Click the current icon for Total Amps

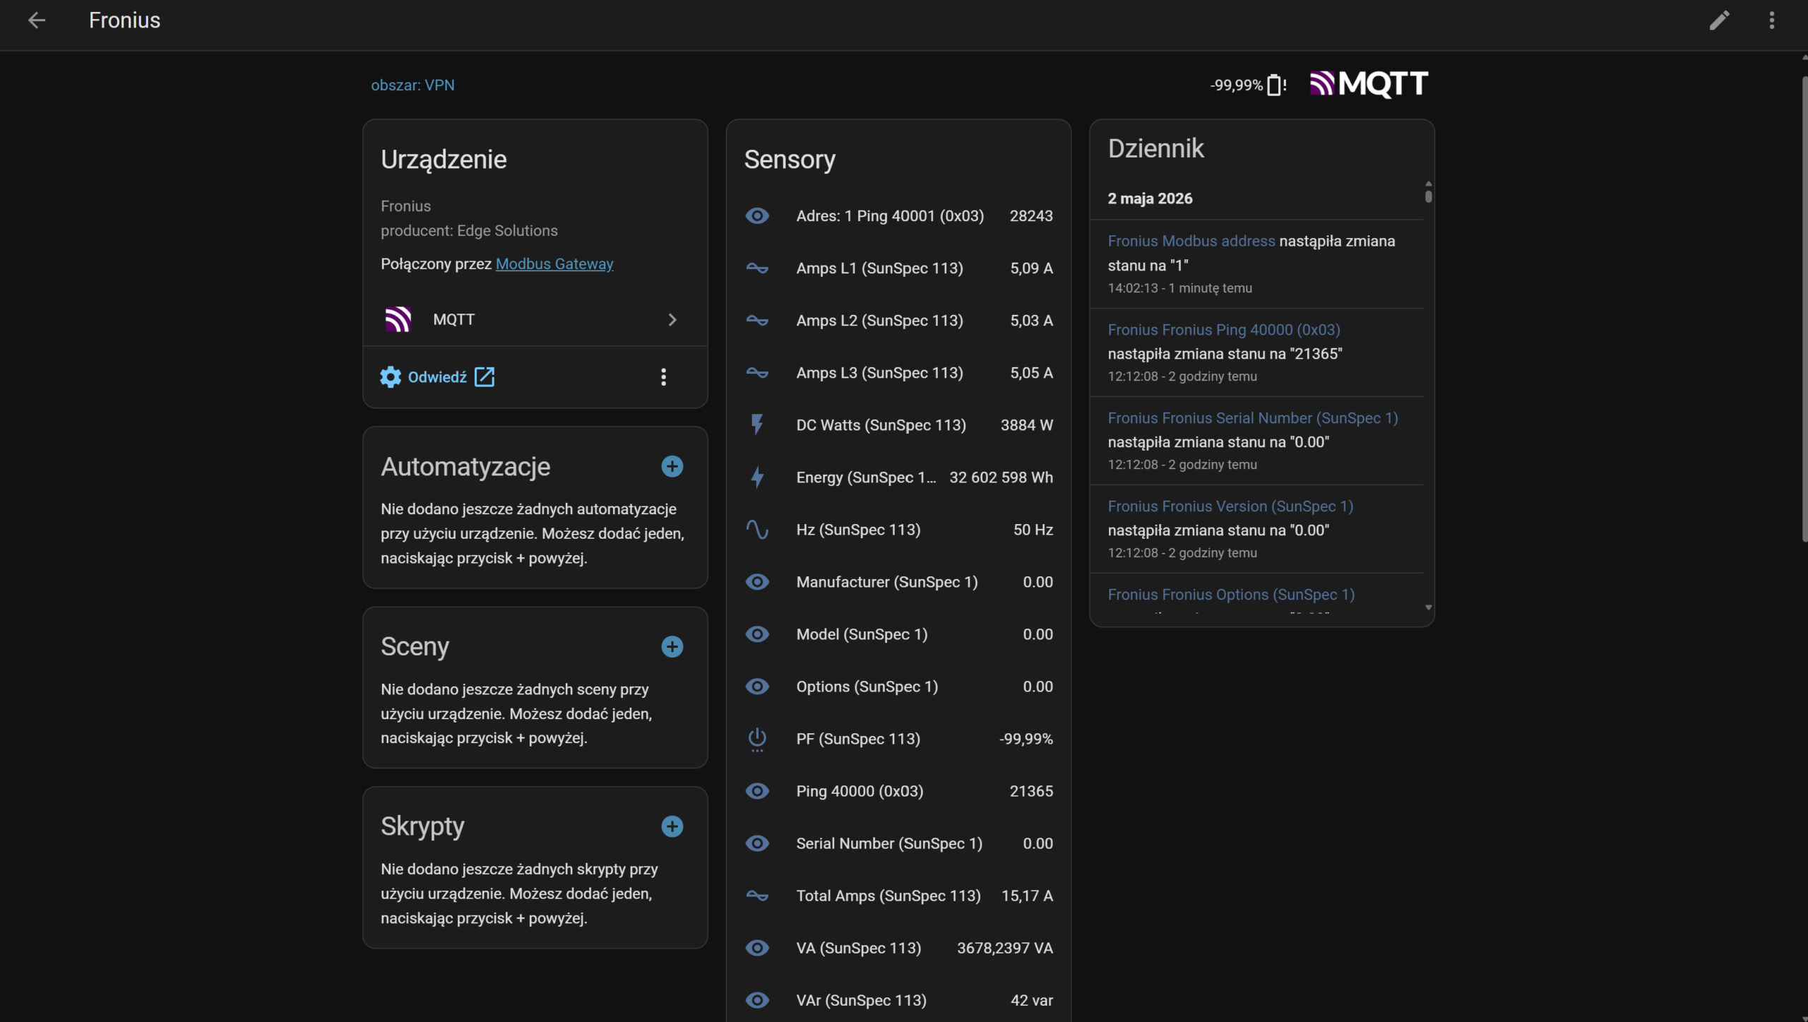click(x=757, y=896)
